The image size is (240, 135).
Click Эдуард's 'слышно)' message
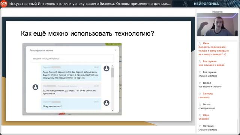pos(204,97)
